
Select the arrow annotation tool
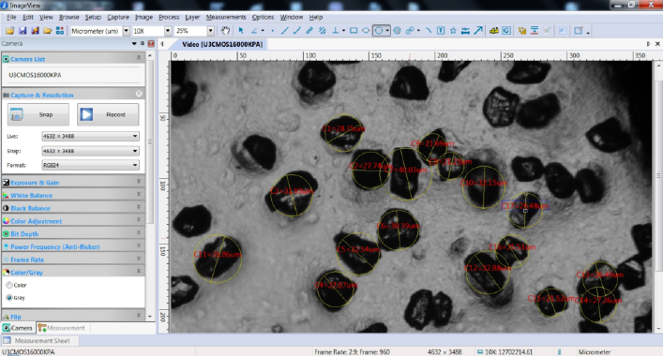tap(478, 30)
